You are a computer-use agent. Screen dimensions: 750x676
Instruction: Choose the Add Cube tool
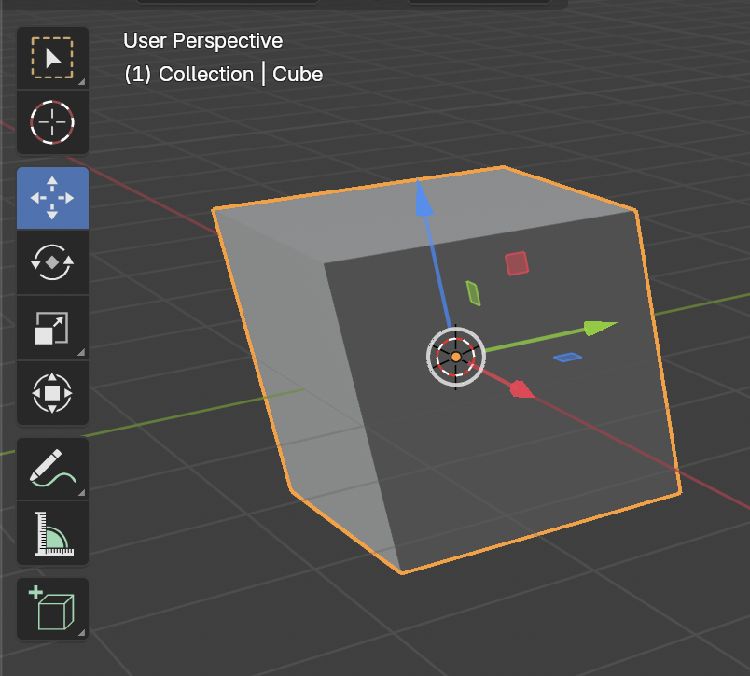tap(52, 609)
